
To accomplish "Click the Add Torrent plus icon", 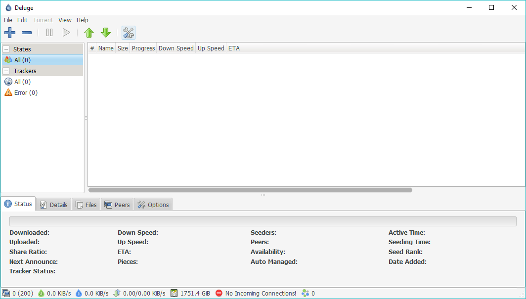I will pos(10,33).
